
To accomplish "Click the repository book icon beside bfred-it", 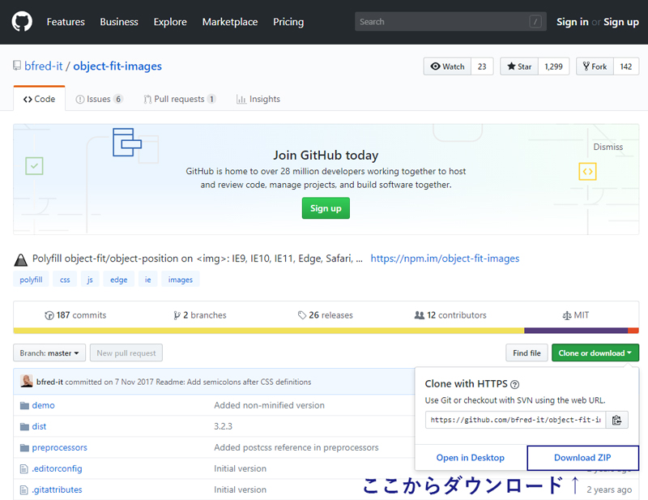I will click(17, 66).
